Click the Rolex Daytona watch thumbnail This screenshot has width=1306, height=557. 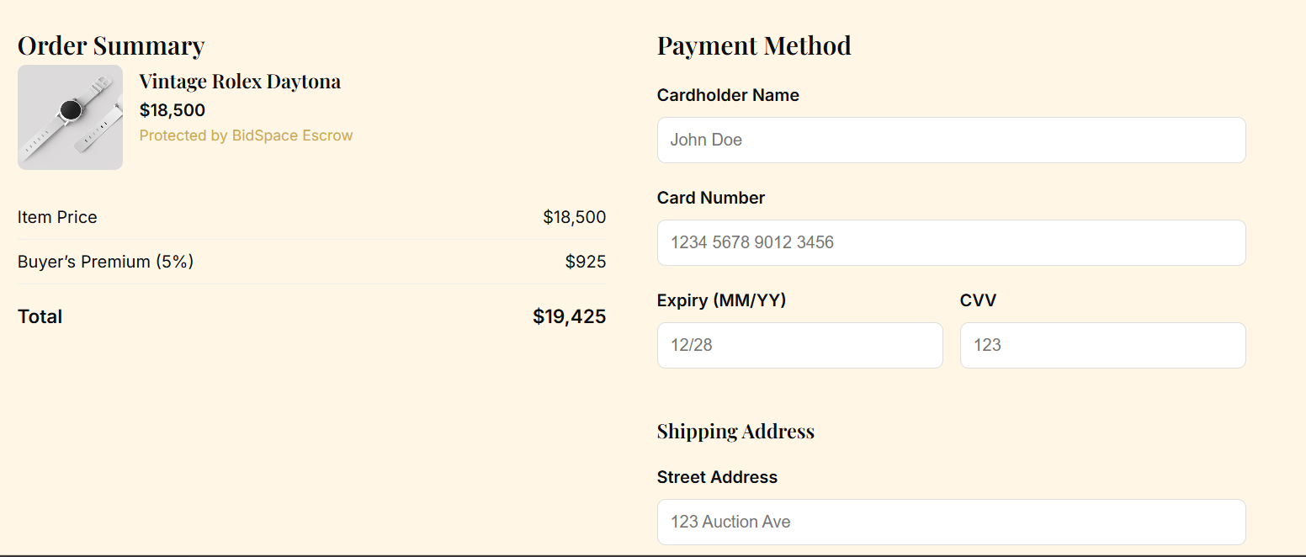click(x=70, y=117)
